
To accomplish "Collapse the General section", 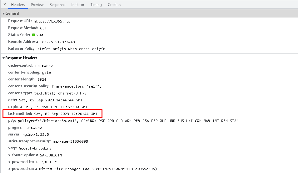I will coord(4,14).
